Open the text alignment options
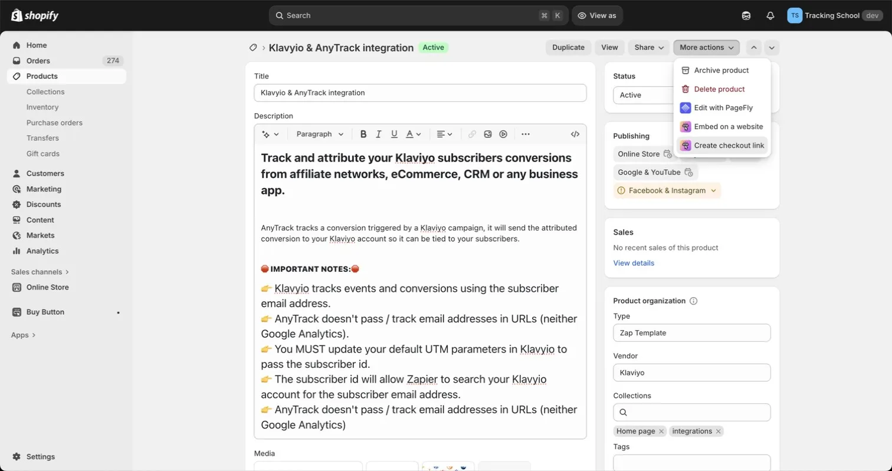Image resolution: width=892 pixels, height=471 pixels. click(x=444, y=134)
